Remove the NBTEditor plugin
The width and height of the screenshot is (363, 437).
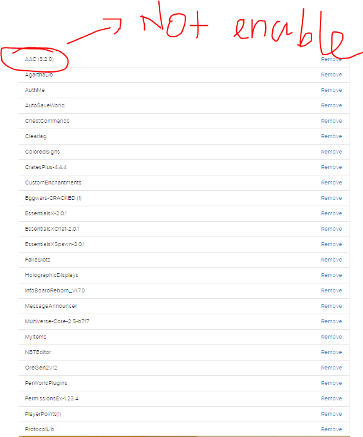331,352
